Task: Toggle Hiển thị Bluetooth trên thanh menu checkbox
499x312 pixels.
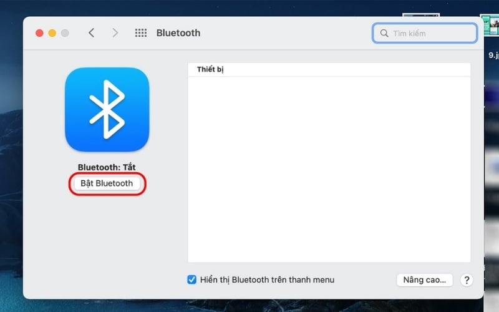Action: click(x=191, y=280)
